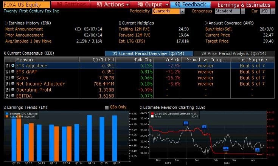The height and width of the screenshot is (166, 278).
Task: Click the EPS GAAP YoY growth -71.2%
Action: pos(173,72)
